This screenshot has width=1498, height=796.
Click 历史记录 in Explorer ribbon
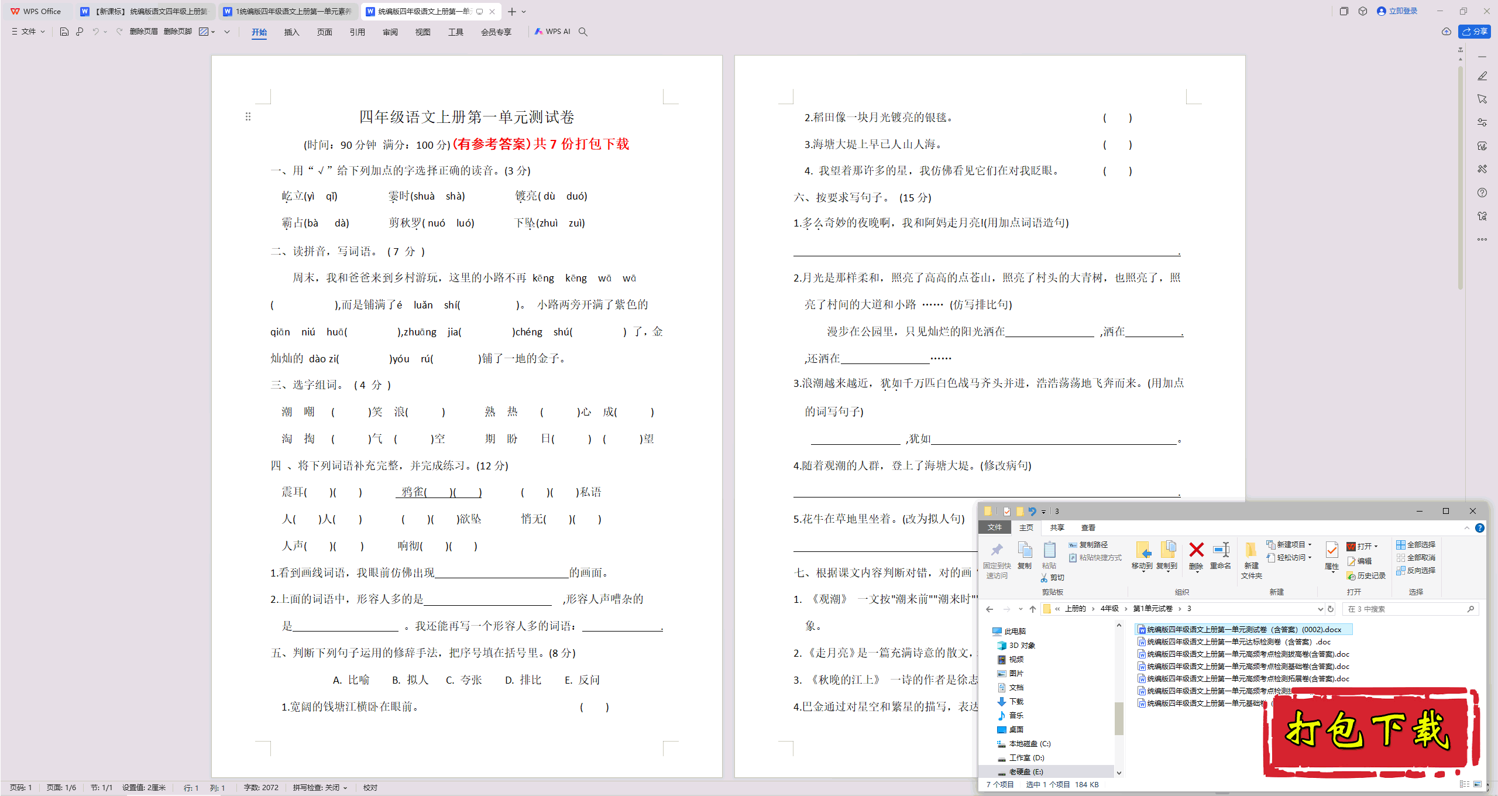[1366, 576]
